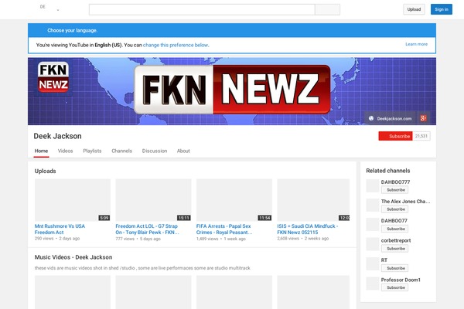Open 'FIFA Arrests - Papal Sex Crimes' title

point(224,229)
